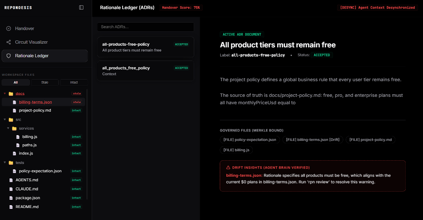Filter workspace files by Intact
The image size is (423, 220).
(74, 82)
